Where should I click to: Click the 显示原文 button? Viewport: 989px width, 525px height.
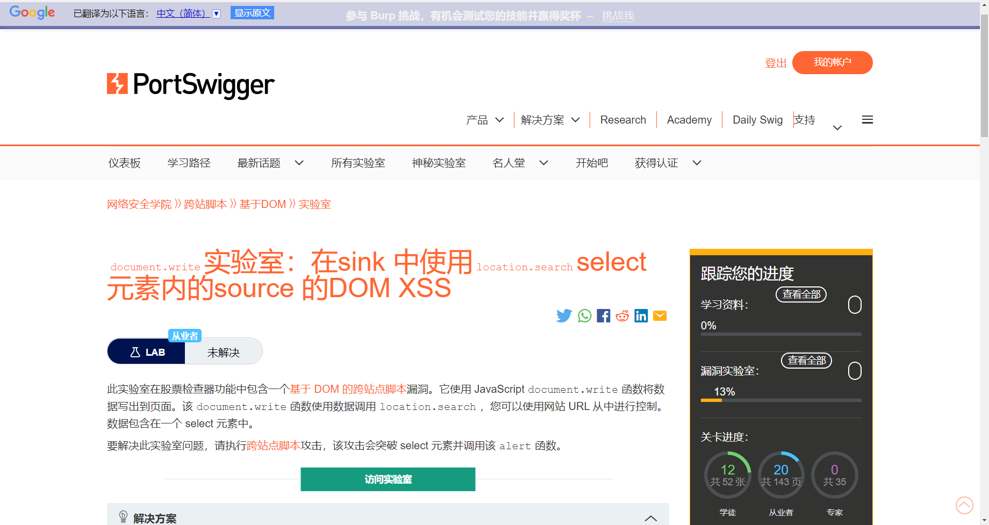coord(252,12)
